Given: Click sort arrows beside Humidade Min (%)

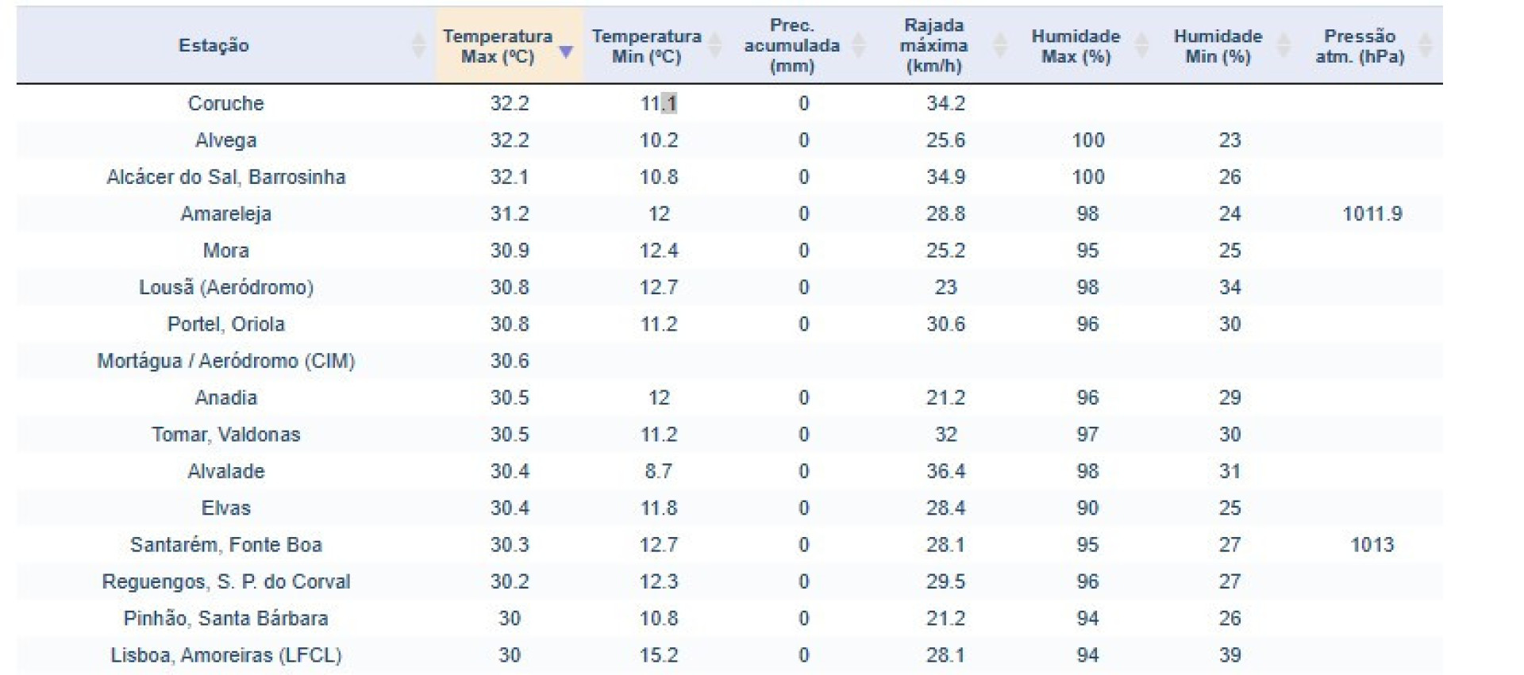Looking at the screenshot, I should (1283, 45).
